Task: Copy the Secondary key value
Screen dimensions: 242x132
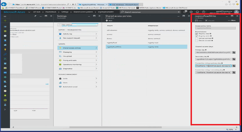Action: tap(234, 59)
